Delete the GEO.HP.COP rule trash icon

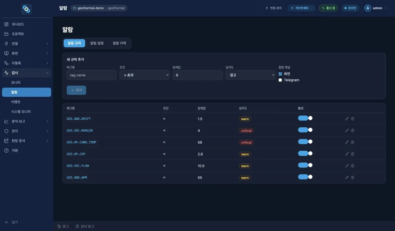(352, 154)
